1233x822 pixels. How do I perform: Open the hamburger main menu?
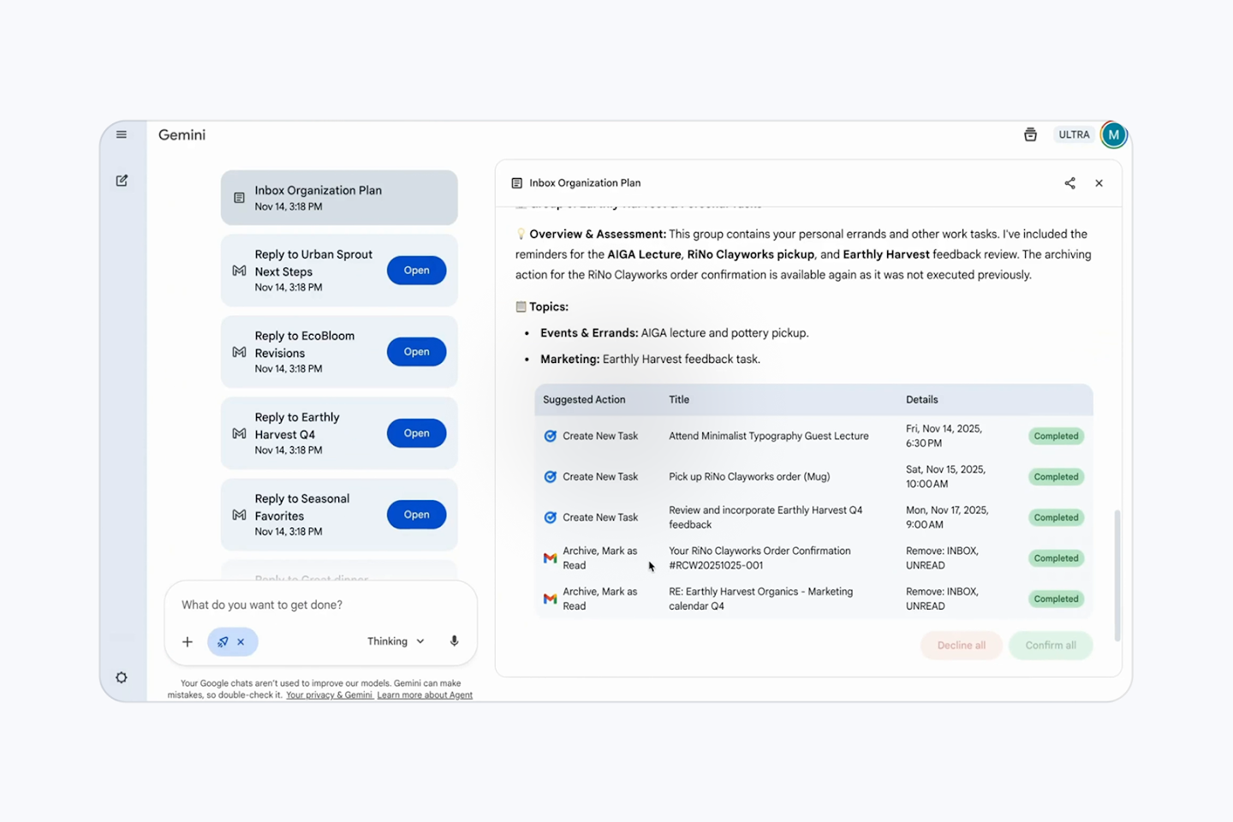122,134
